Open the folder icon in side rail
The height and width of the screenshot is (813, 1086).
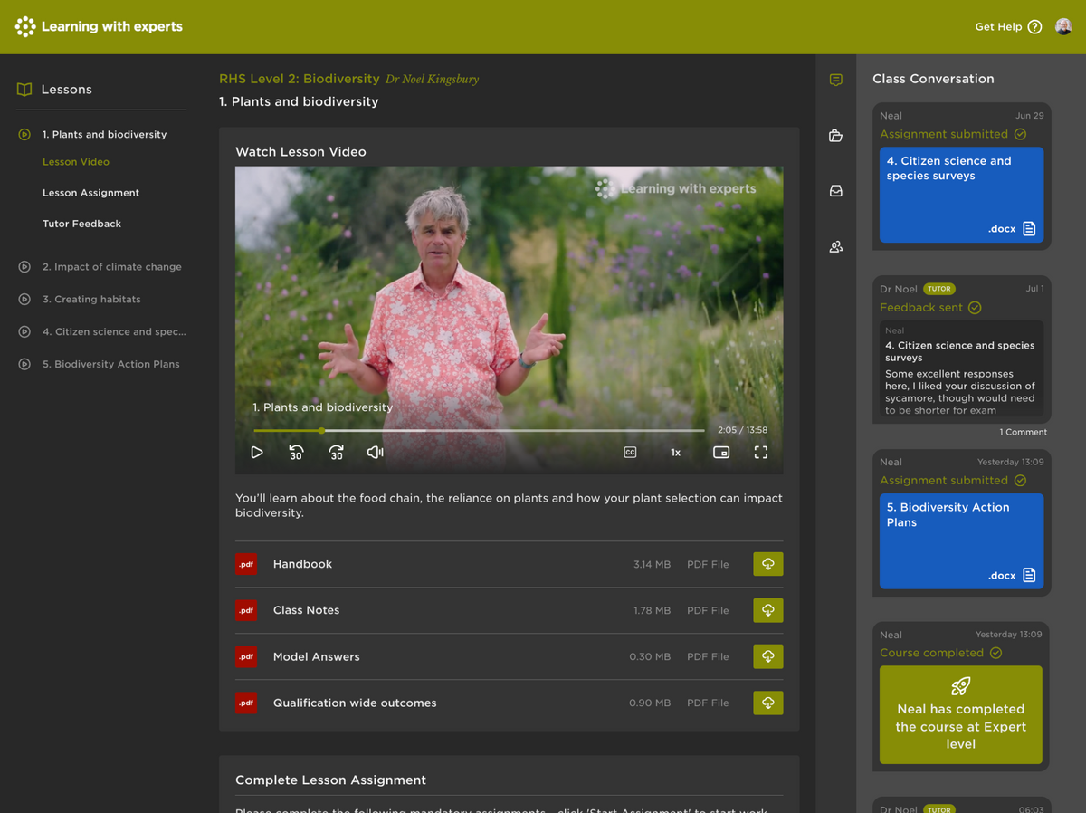point(835,136)
